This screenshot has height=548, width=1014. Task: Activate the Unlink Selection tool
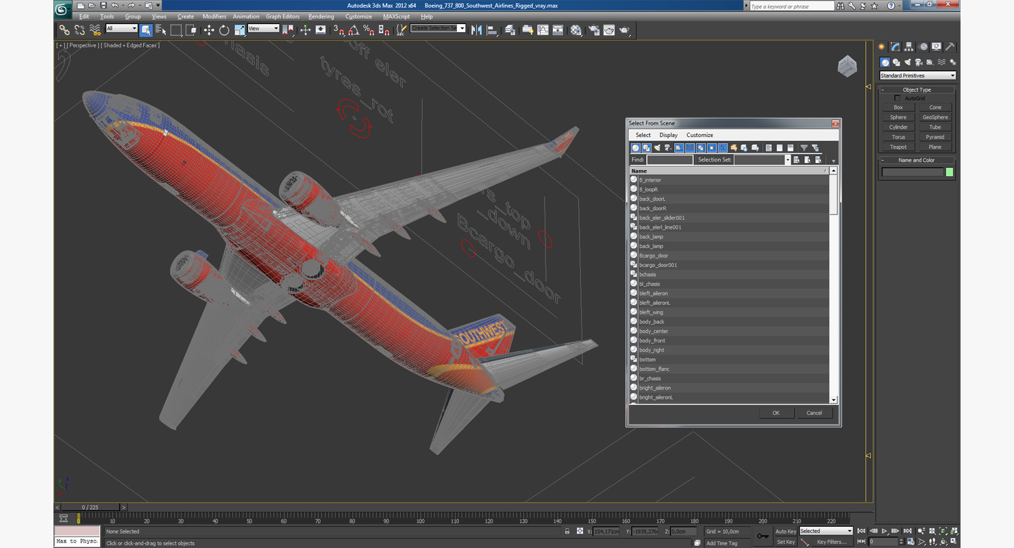coord(79,29)
